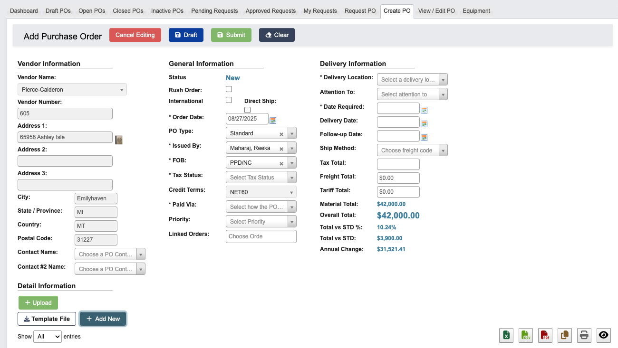The width and height of the screenshot is (618, 348).
Task: Export table as PDF icon
Action: click(x=545, y=335)
